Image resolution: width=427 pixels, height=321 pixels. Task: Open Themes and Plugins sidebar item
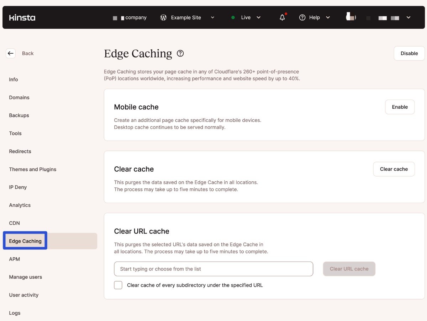(x=33, y=169)
